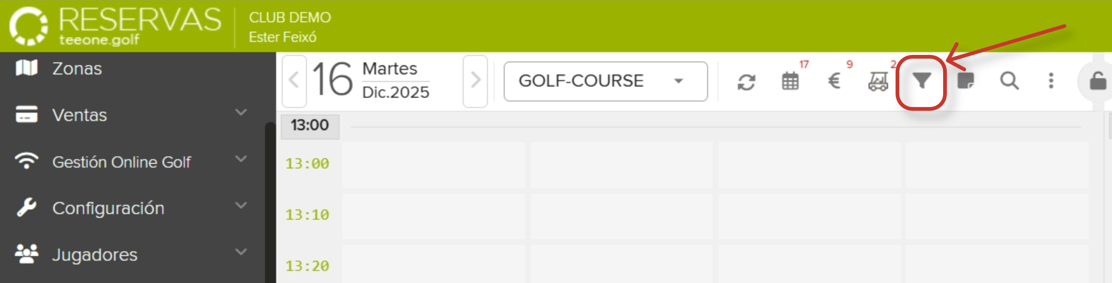Screen dimensions: 1112x283
Task: Go to next day arrow
Action: 475,81
